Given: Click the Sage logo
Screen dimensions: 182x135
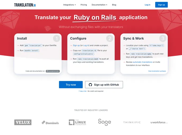Looking at the screenshot, I should 104,122.
